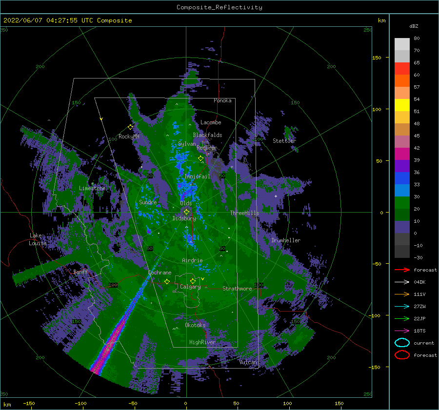The image size is (439, 410).
Task: Click the red 'forecast' ellipse icon
Action: click(402, 355)
